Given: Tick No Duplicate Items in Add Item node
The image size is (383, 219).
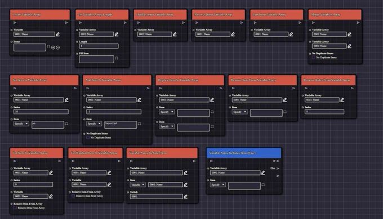Looking at the screenshot, I should click(88, 138).
